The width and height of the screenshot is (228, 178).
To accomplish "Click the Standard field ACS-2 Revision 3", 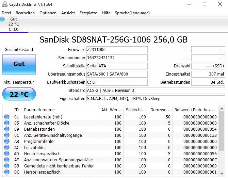I will tap(156, 91).
